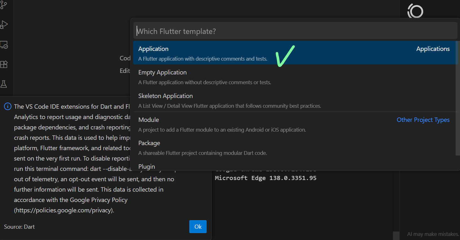This screenshot has width=460, height=240.
Task: Focus the 'Which Flutter template?' search field
Action: (x=295, y=31)
